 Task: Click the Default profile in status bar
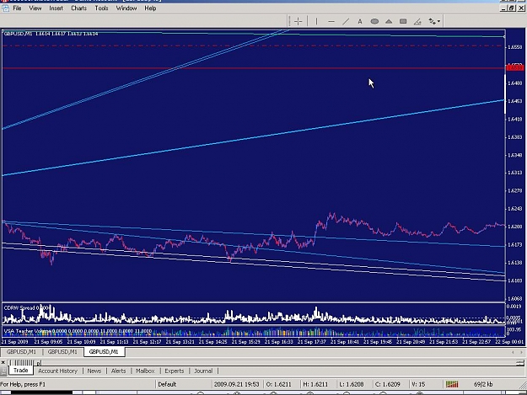click(167, 384)
